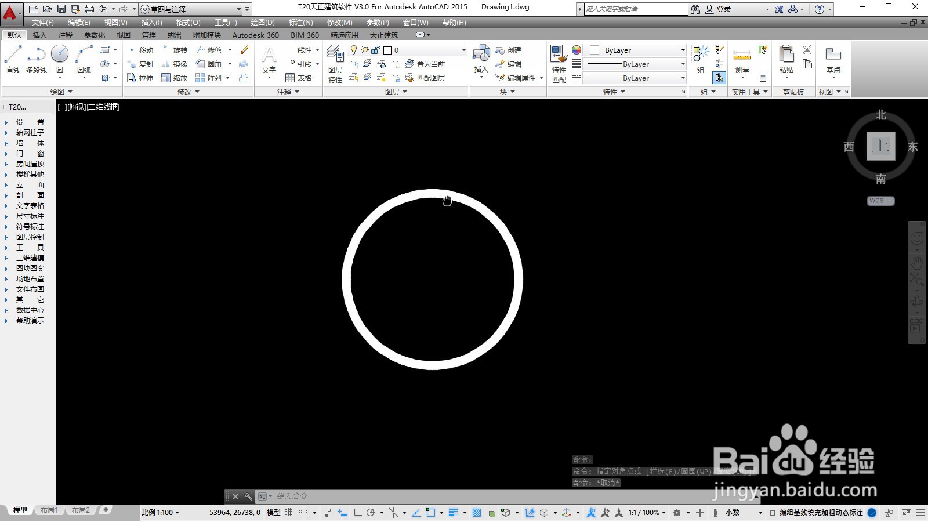This screenshot has height=522, width=928.
Task: Click the 登录 sign-in button
Action: pyautogui.click(x=718, y=9)
